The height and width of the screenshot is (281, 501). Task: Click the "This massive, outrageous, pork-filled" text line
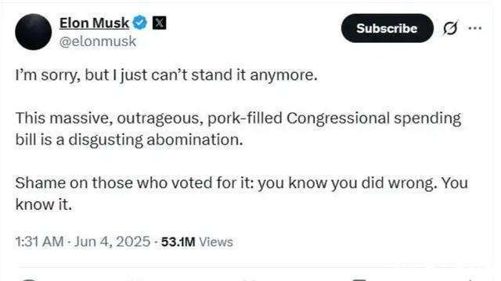pos(238,118)
